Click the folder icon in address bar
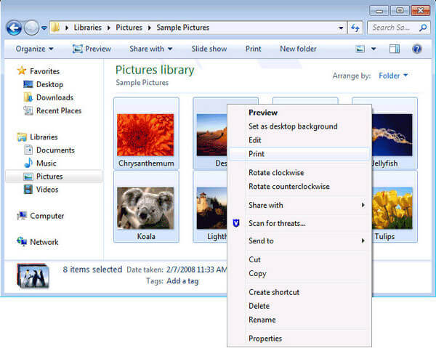The image size is (436, 348). point(56,27)
